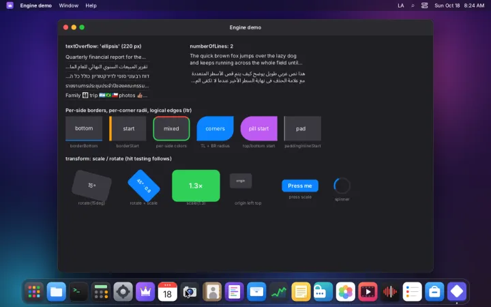Click the 'top/bottom start' caption
Viewport: 491px width, 307px height.
[258, 146]
